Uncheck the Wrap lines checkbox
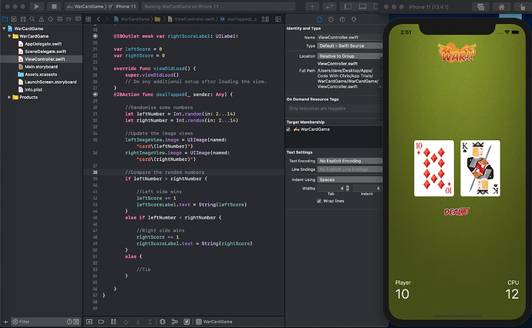Image resolution: width=532 pixels, height=328 pixels. (318, 201)
